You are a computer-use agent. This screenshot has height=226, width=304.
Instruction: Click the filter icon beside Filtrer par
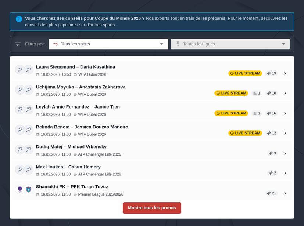18,44
